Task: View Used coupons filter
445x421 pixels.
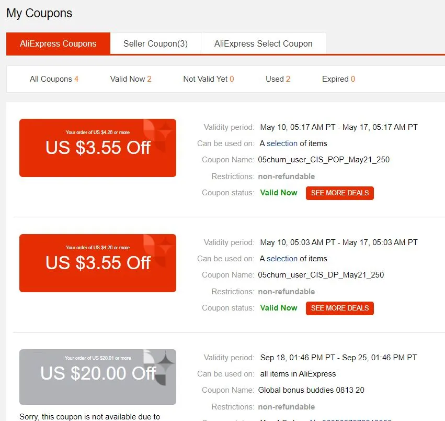Action: pos(278,79)
